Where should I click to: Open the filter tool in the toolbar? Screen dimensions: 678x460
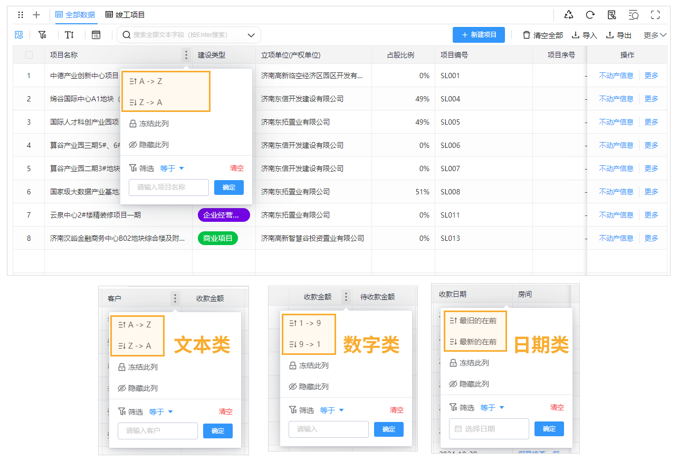[x=43, y=34]
